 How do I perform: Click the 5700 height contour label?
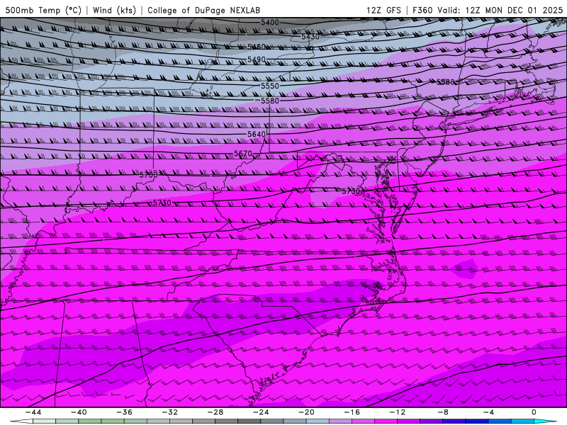pos(149,175)
